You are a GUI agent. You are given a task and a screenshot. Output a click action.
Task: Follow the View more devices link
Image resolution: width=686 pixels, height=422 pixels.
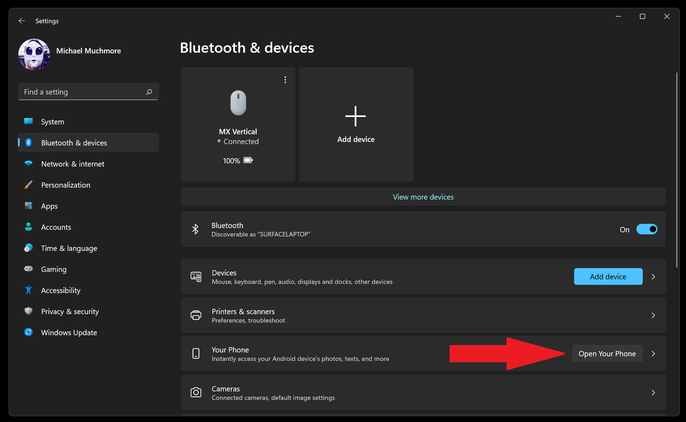point(423,197)
